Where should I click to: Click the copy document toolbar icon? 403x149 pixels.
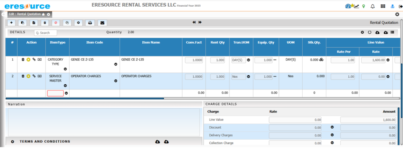(x=22, y=23)
